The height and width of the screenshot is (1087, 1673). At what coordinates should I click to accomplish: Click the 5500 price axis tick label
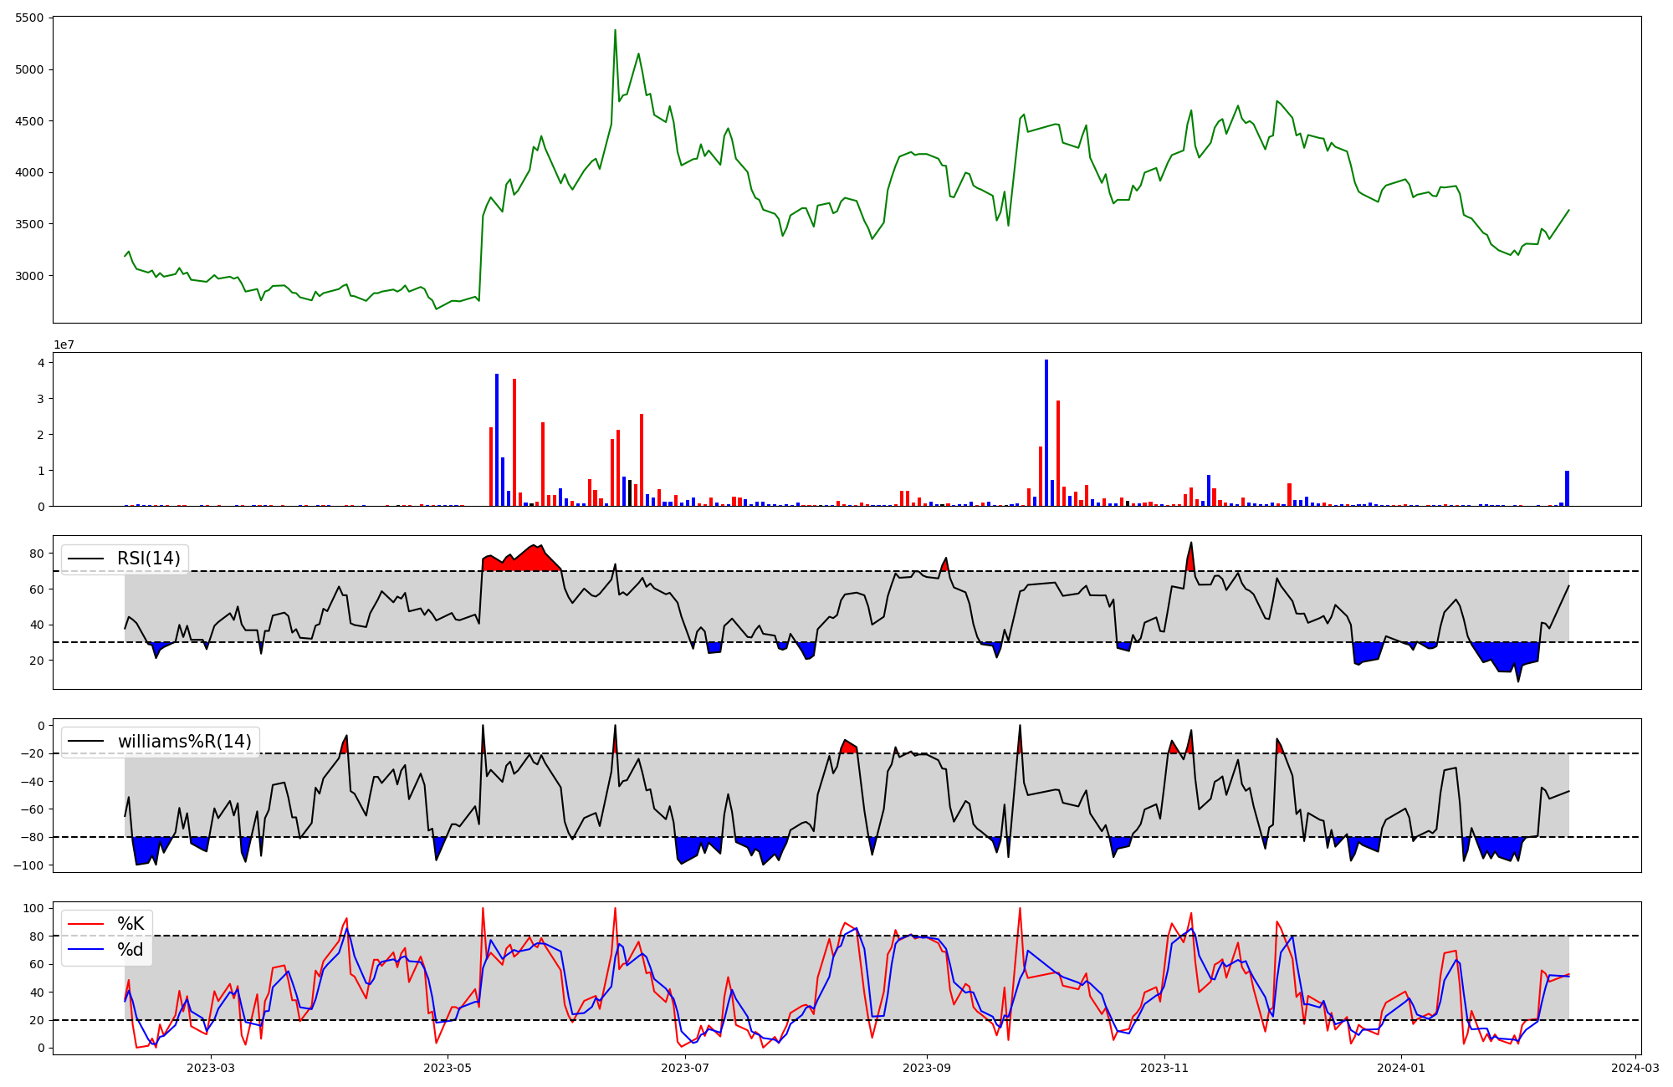[31, 18]
